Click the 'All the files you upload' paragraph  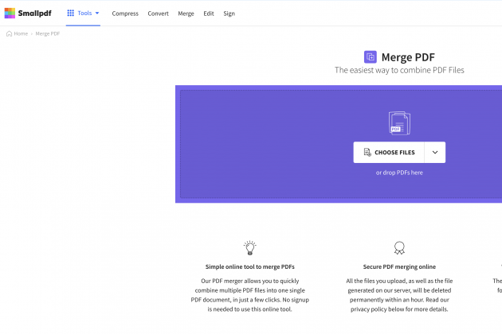[399, 295]
